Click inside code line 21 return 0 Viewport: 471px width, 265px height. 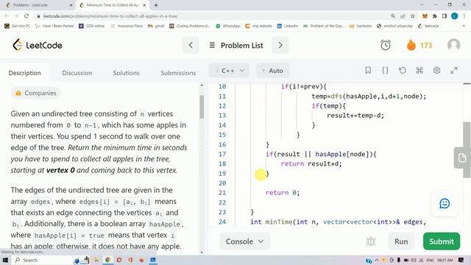(283, 193)
